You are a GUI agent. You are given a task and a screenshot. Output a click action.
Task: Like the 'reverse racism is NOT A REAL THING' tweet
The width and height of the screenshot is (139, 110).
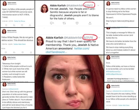coord(22,25)
